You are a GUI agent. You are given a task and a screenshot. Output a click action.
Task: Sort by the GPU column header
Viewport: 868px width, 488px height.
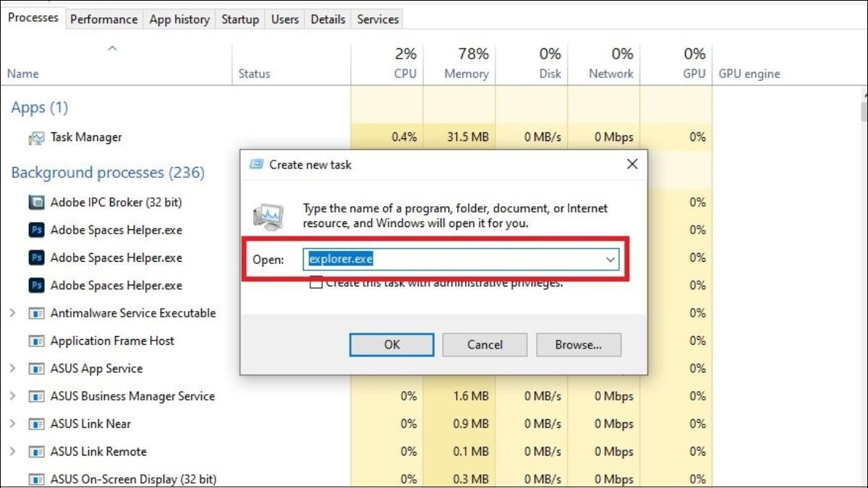(x=676, y=64)
